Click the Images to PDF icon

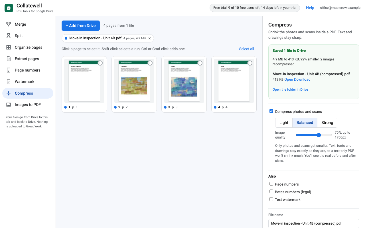(x=9, y=105)
